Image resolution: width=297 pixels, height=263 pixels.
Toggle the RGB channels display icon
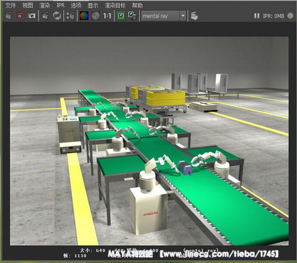pos(84,16)
